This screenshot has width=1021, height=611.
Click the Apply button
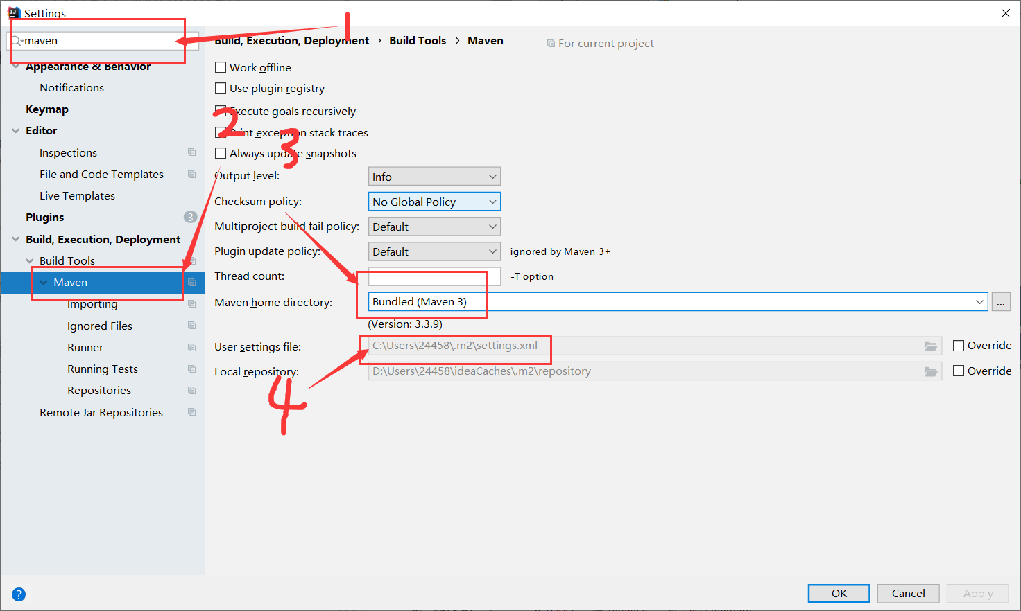coord(978,594)
